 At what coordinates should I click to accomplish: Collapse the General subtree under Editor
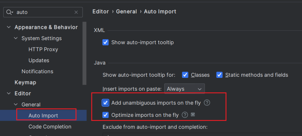tap(16, 104)
